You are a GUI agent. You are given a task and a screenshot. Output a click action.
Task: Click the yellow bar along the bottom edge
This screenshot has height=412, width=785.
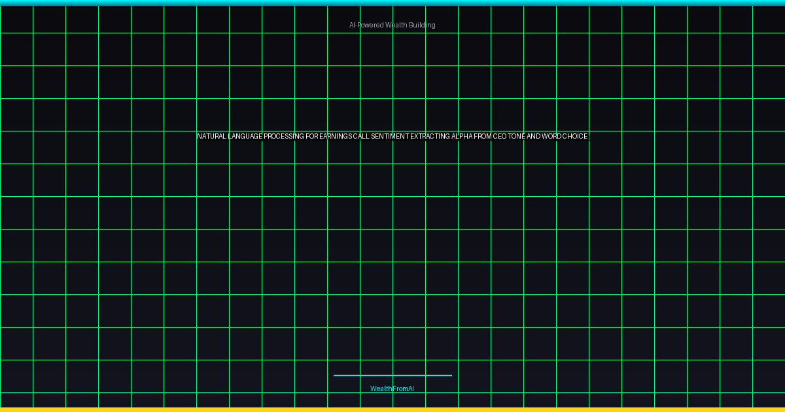click(392, 409)
